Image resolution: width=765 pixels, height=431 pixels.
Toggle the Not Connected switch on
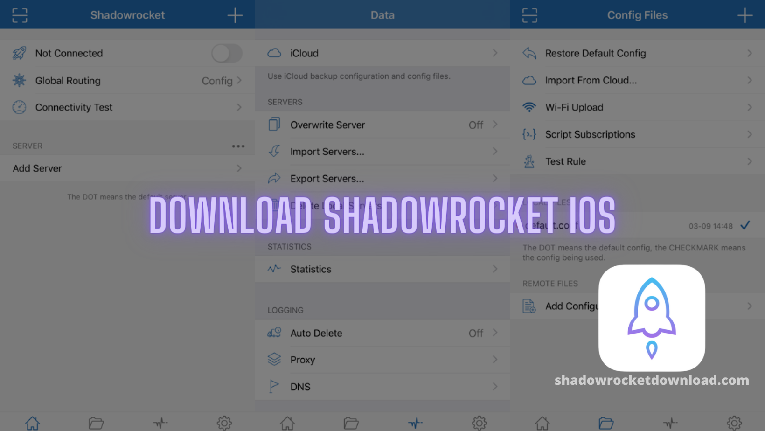227,53
